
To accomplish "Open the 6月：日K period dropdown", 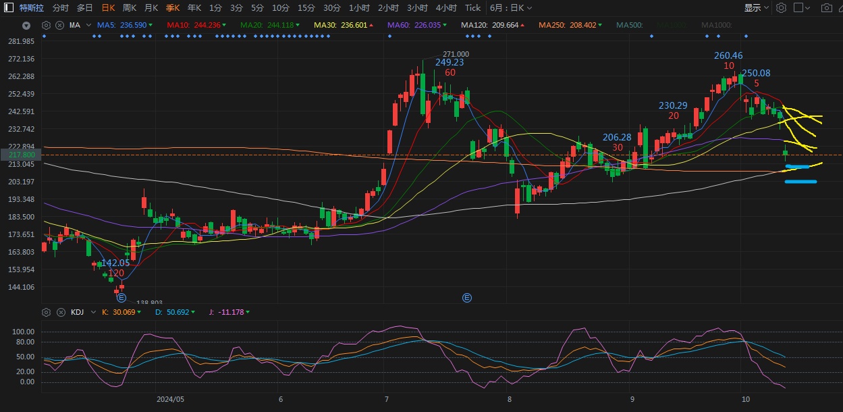I will click(x=510, y=8).
